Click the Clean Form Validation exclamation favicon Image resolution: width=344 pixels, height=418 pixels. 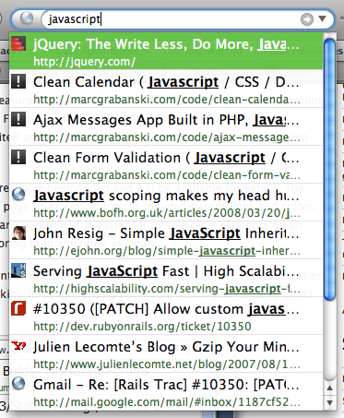pyautogui.click(x=18, y=157)
